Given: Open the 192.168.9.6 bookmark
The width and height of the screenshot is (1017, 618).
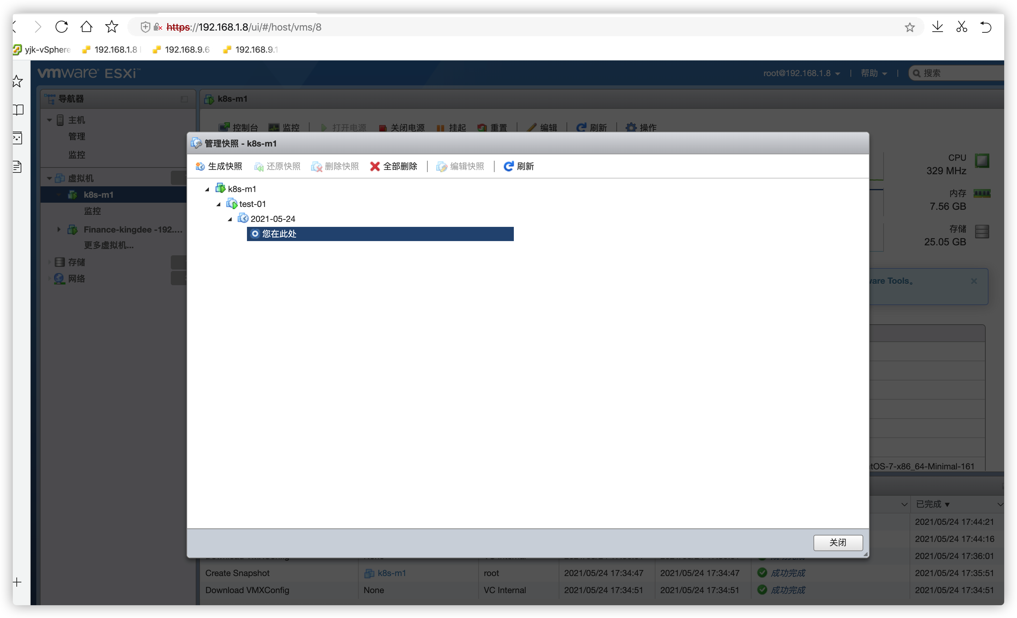Looking at the screenshot, I should (x=186, y=50).
